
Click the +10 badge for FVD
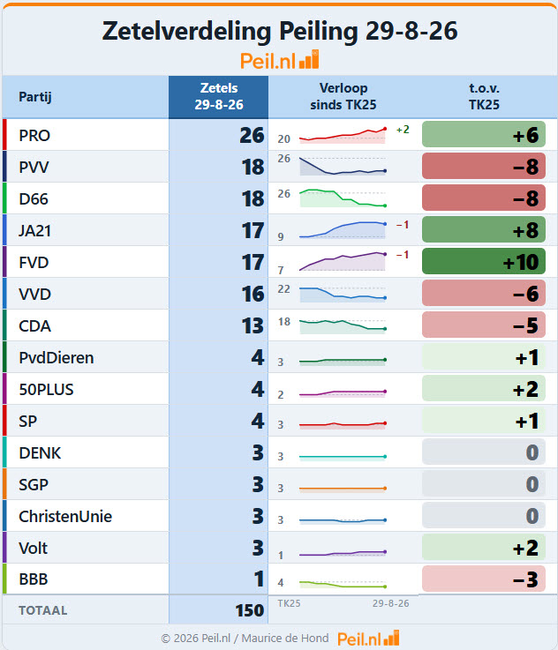[x=484, y=262]
